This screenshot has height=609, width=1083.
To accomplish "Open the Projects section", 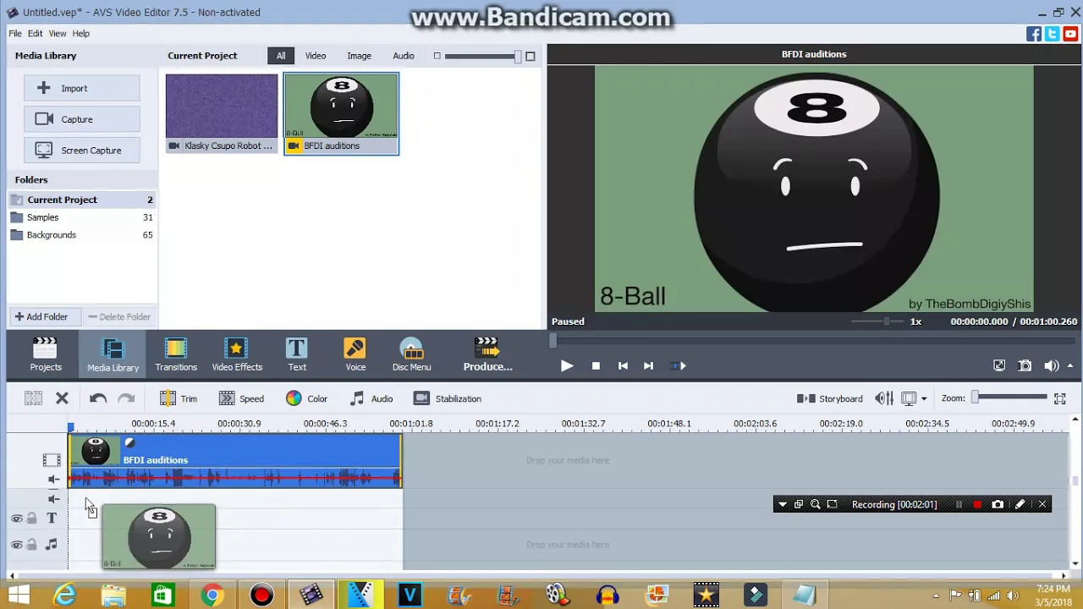I will tap(46, 354).
